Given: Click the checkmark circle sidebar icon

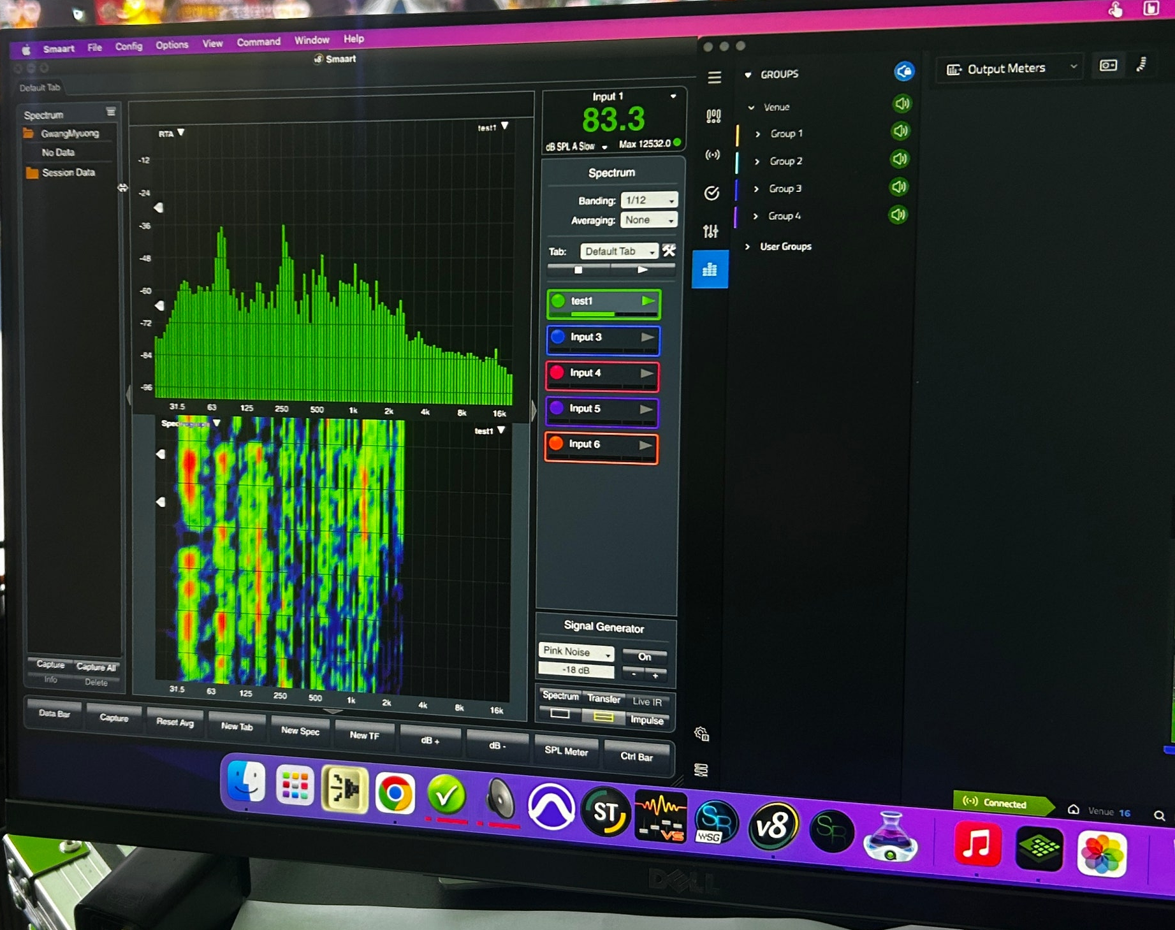Looking at the screenshot, I should (x=712, y=193).
